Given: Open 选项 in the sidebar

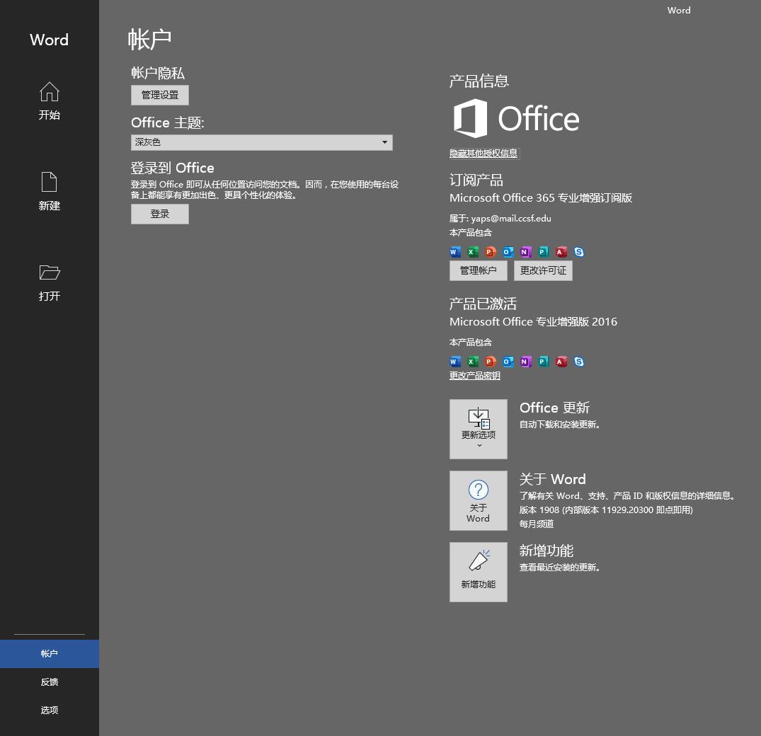Looking at the screenshot, I should coord(50,710).
